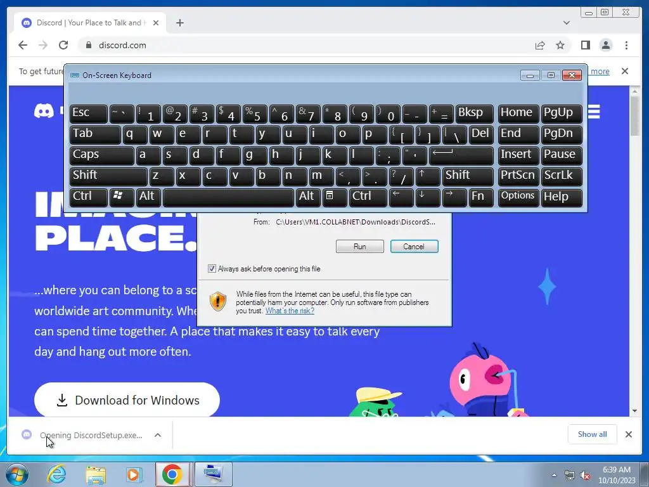Open Options on the On-Screen Keyboard
This screenshot has height=487, width=649.
tap(518, 197)
